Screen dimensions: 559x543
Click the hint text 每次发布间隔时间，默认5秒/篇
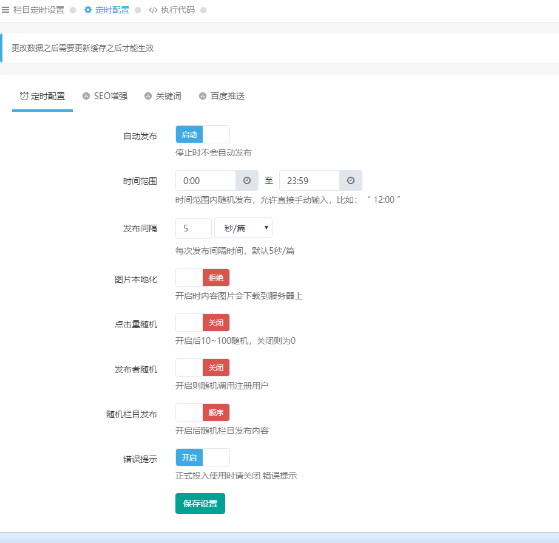[235, 251]
